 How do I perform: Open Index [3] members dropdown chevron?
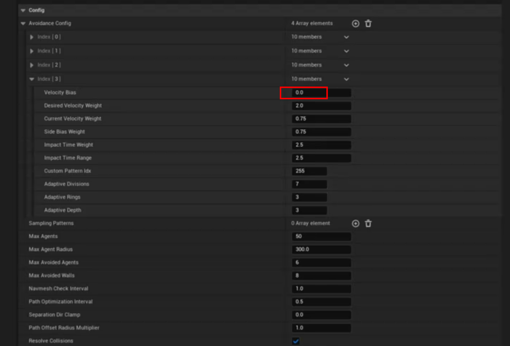[x=346, y=79]
